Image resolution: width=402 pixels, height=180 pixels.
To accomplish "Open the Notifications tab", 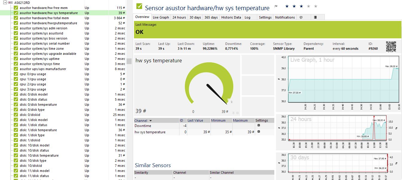I will (x=285, y=17).
